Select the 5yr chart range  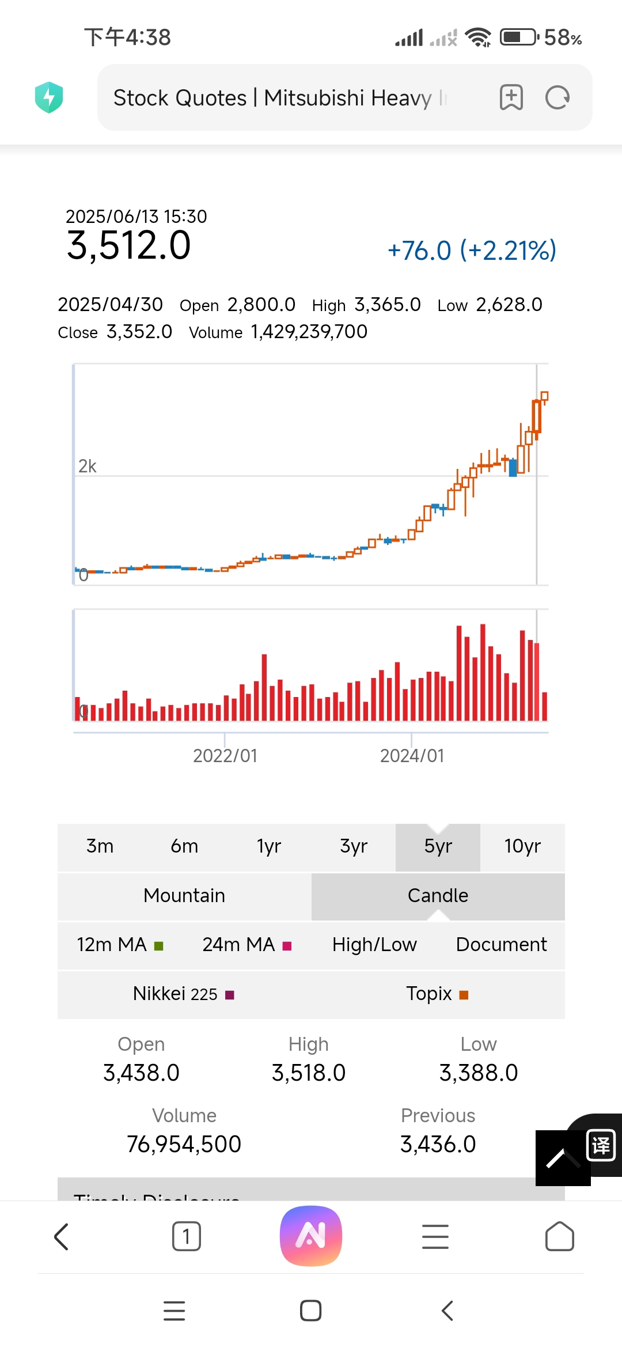438,846
